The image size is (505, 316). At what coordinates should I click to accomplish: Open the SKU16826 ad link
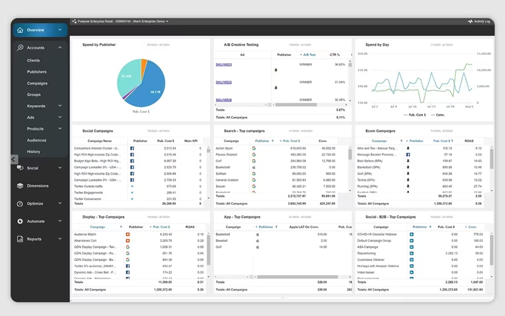(x=223, y=100)
